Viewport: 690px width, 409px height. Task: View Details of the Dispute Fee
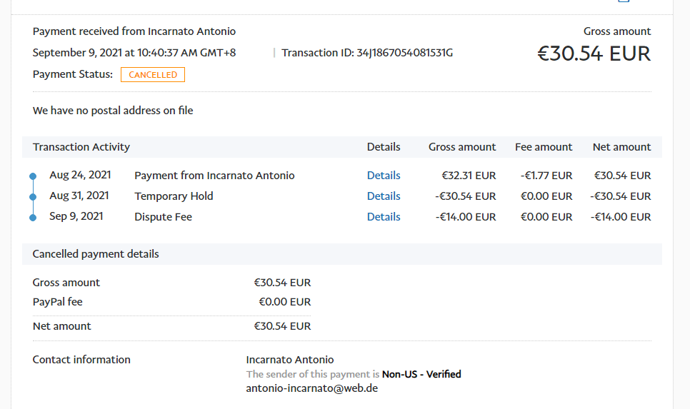(384, 217)
